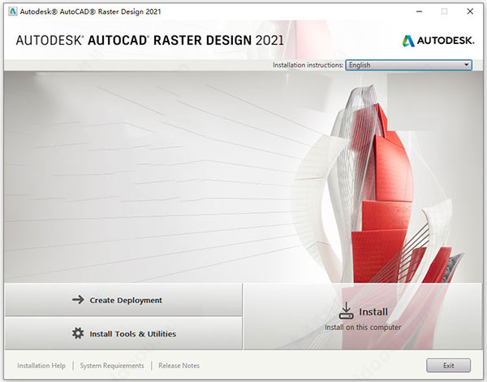Open the Installation instructions language dropdown

(409, 65)
